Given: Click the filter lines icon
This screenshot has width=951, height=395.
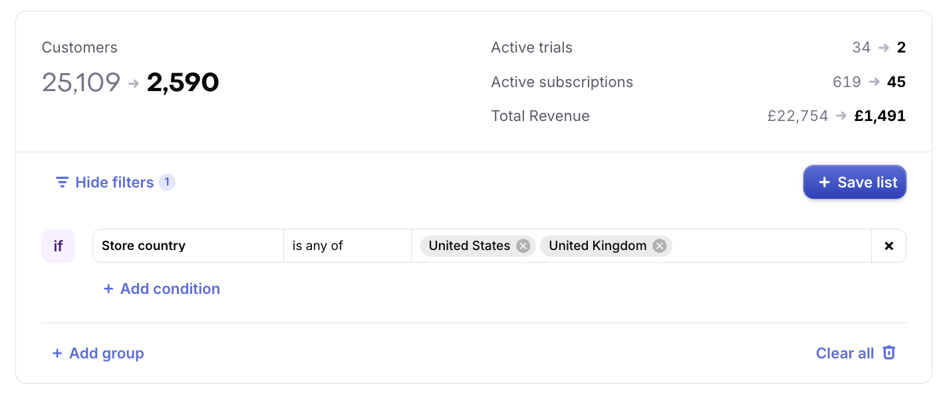Looking at the screenshot, I should [x=62, y=182].
